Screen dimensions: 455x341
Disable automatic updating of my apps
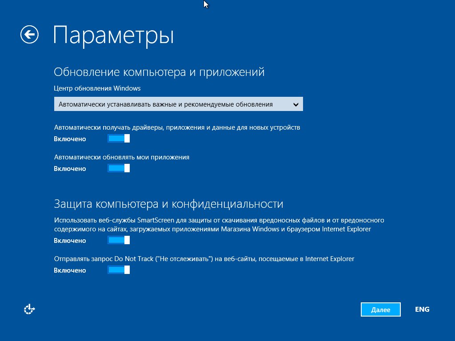[x=119, y=168]
